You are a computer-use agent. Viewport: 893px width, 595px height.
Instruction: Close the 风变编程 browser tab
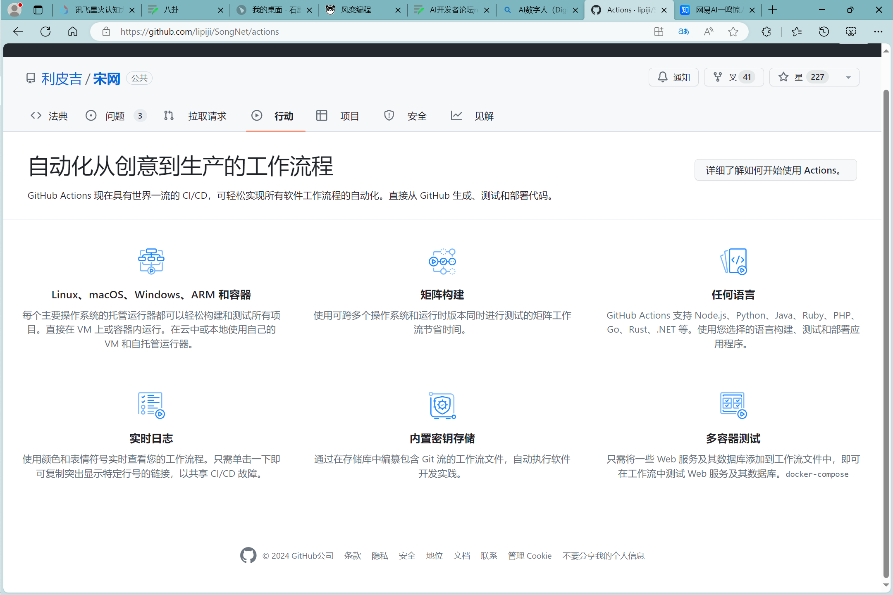(398, 10)
